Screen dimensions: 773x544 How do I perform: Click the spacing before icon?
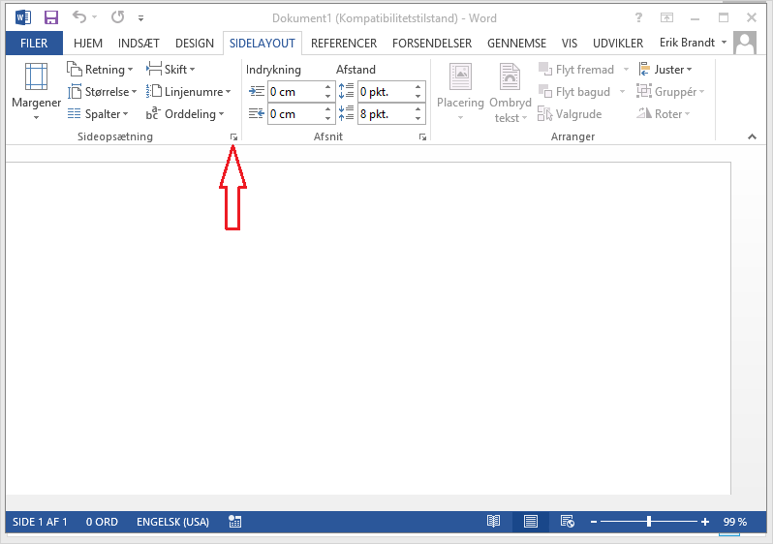point(346,91)
